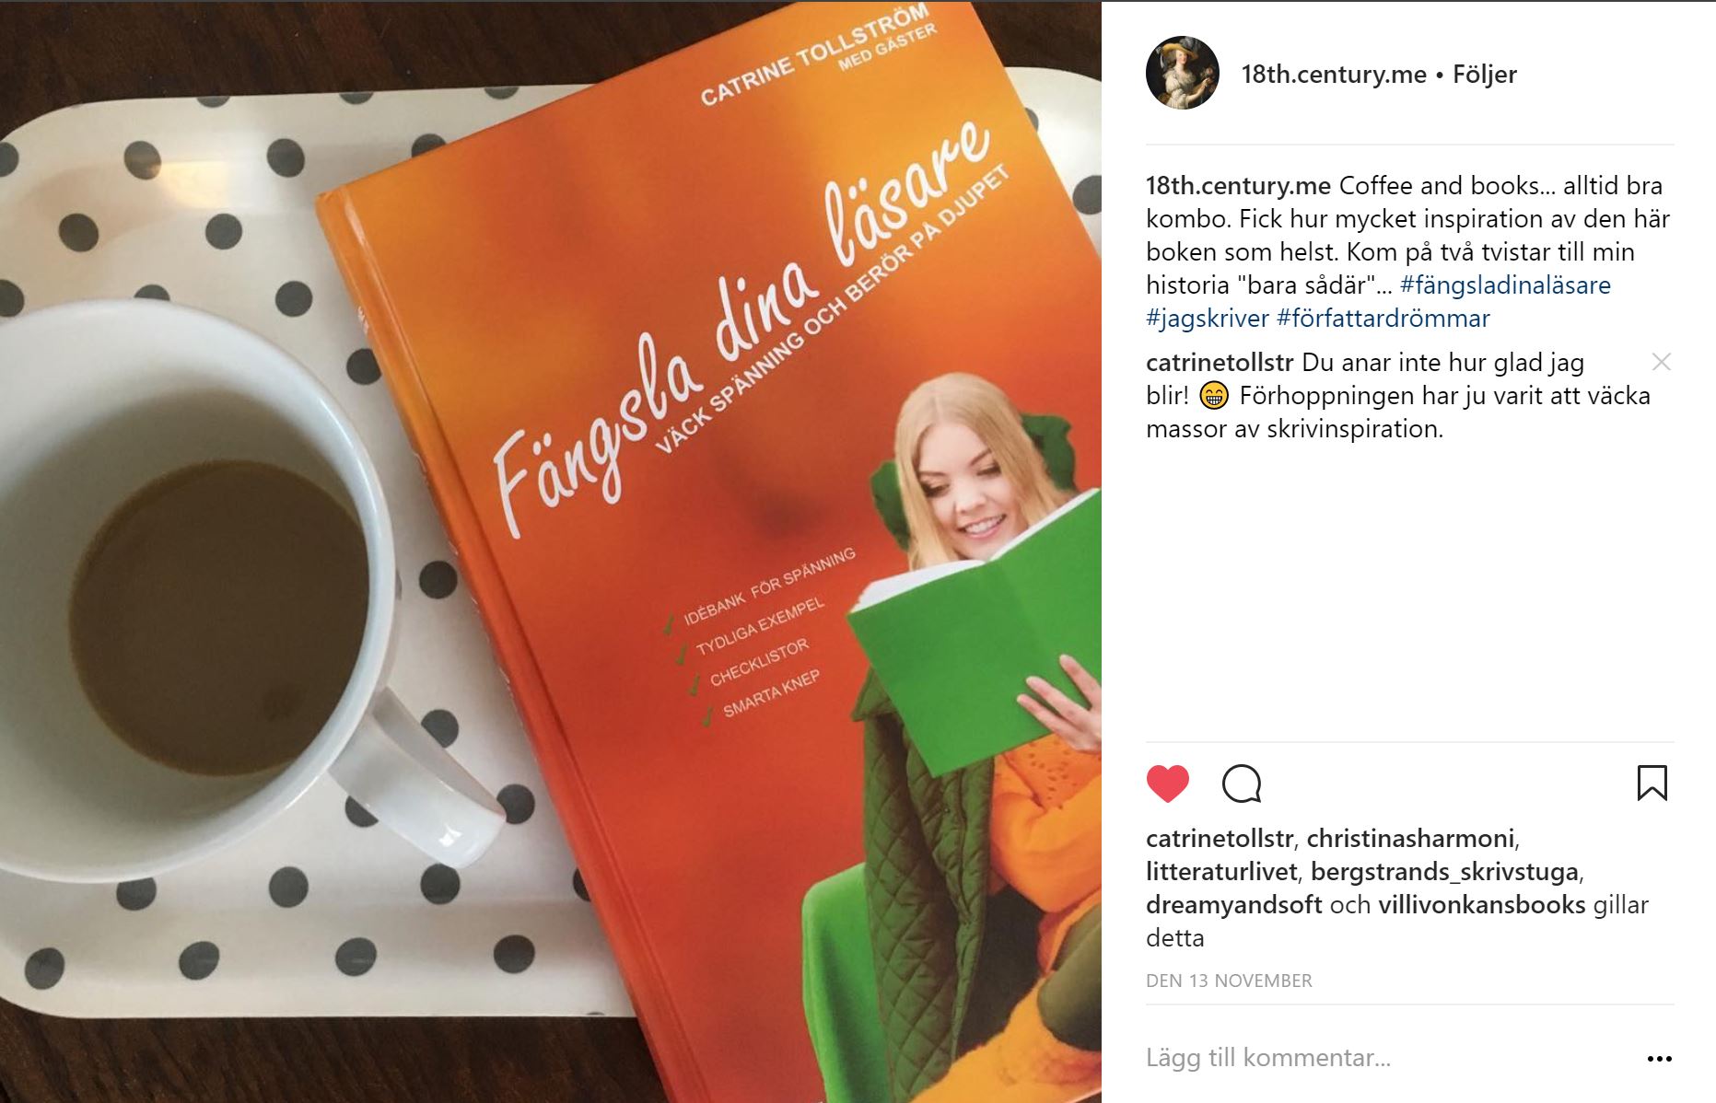Open the three-dot more options menu
Screen dimensions: 1716x1103
tap(1659, 1059)
